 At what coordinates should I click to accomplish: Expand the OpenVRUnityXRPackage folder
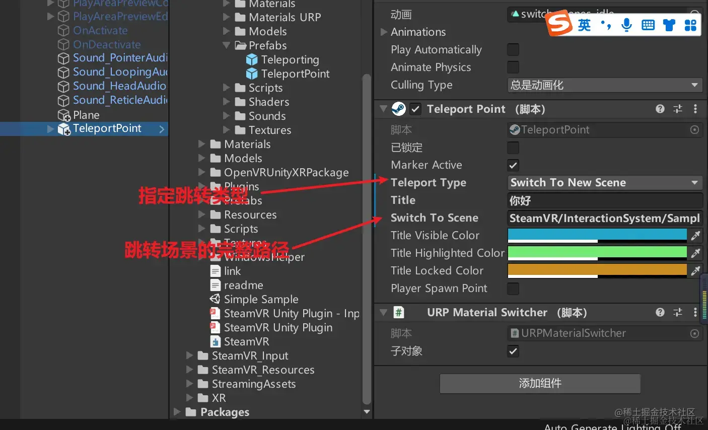(x=201, y=172)
